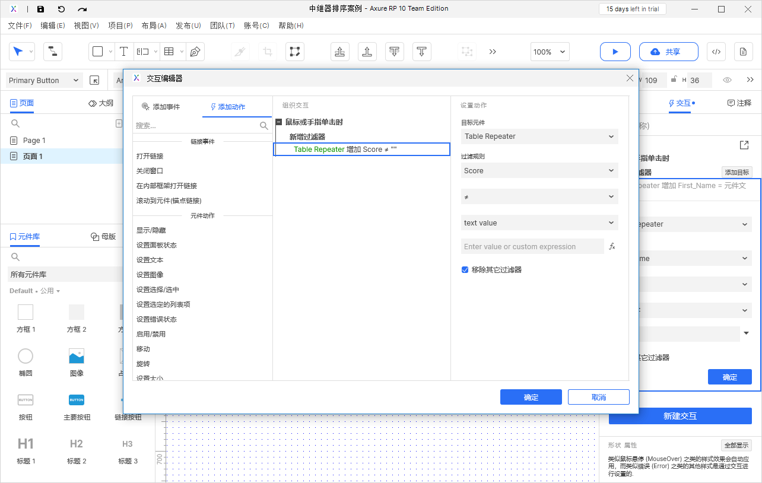The width and height of the screenshot is (762, 483).
Task: Toggle widget visibility eye icon
Action: [728, 80]
